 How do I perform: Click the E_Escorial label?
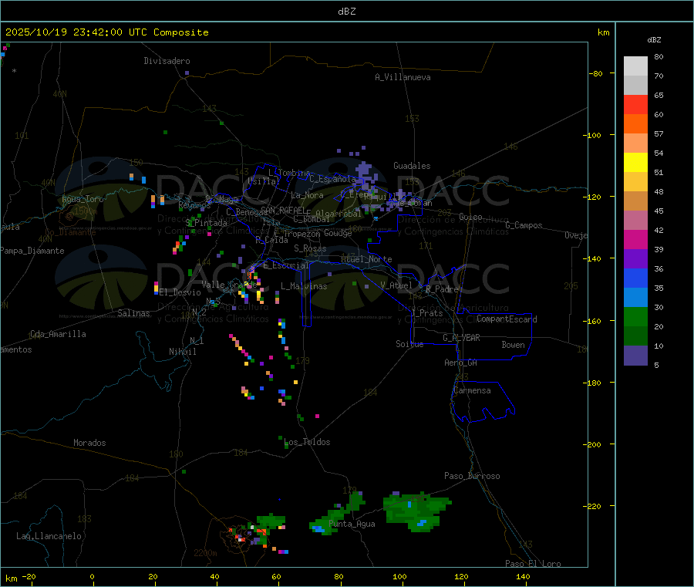[x=286, y=265]
